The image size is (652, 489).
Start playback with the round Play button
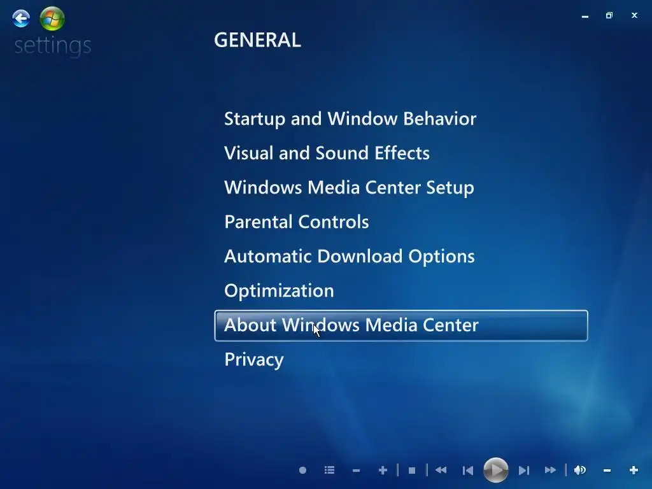click(495, 471)
